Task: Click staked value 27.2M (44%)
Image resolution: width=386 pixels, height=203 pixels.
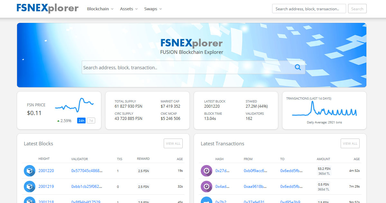Action: coord(257,106)
